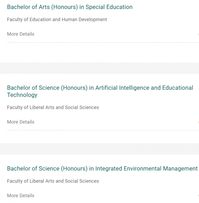
Task: Click faculty label under Artificial Intelligence programme
Action: pos(53,107)
